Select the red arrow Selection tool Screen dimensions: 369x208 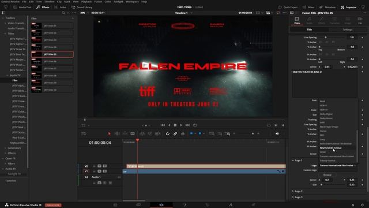pos(109,133)
